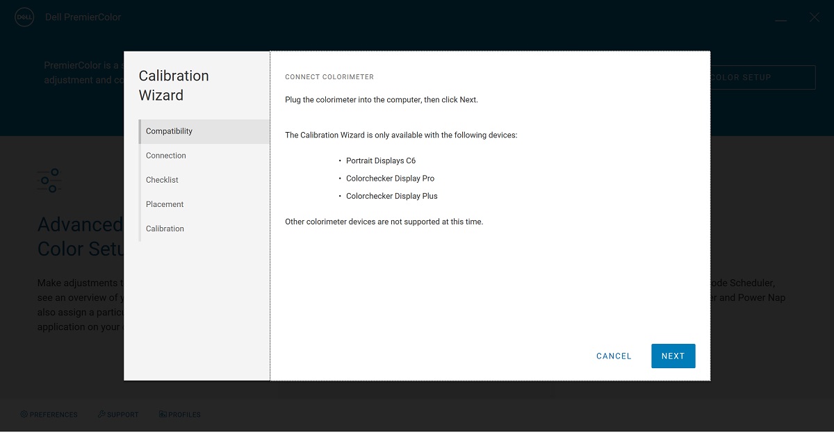The image size is (834, 439).
Task: Switch to the Placement wizard step
Action: pos(204,204)
